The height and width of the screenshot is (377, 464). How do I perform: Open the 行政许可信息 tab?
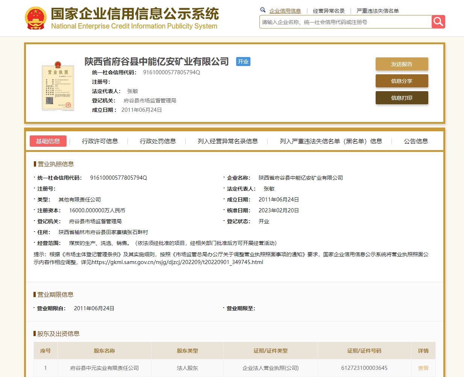[x=100, y=141]
